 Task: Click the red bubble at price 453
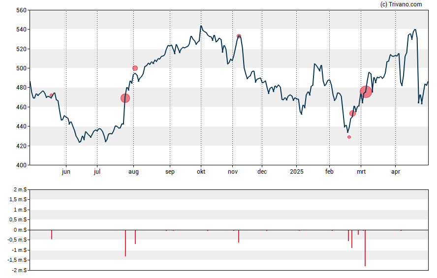pos(352,113)
